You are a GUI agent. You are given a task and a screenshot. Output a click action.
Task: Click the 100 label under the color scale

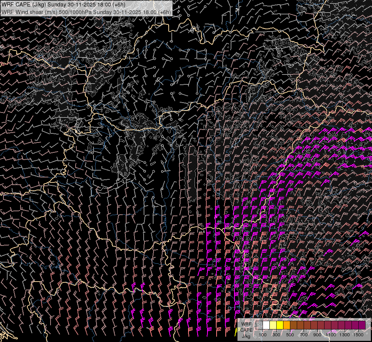pyautogui.click(x=263, y=335)
